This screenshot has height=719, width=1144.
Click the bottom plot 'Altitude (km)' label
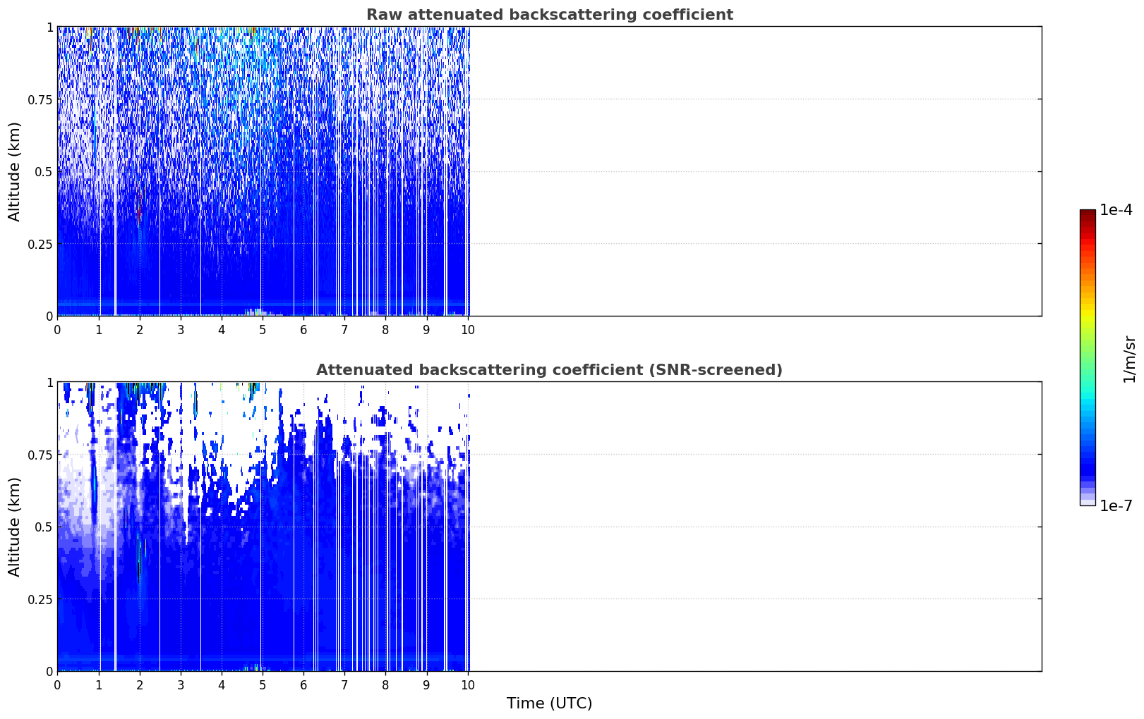click(15, 527)
